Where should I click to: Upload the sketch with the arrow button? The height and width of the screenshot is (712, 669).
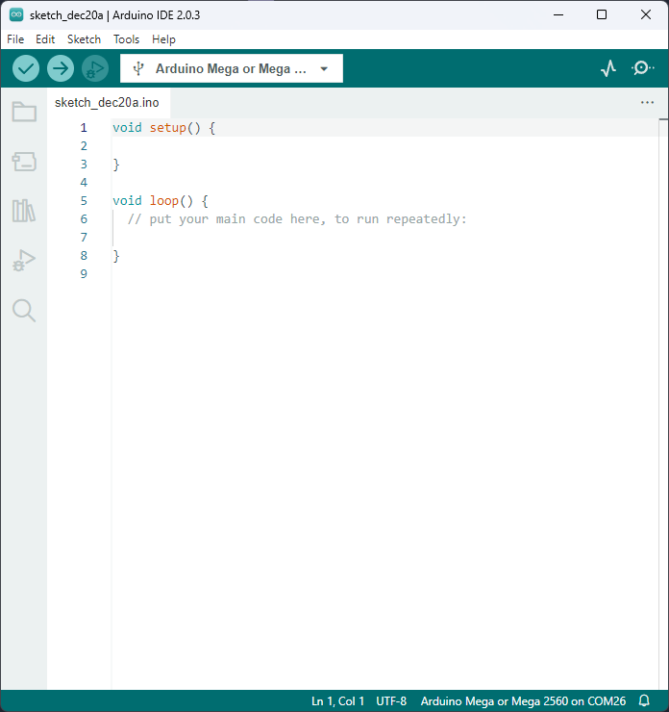(x=61, y=68)
